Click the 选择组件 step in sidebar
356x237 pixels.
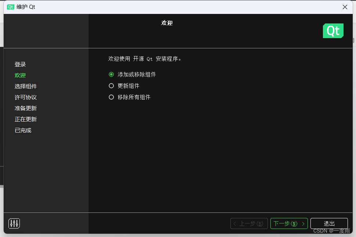point(26,86)
